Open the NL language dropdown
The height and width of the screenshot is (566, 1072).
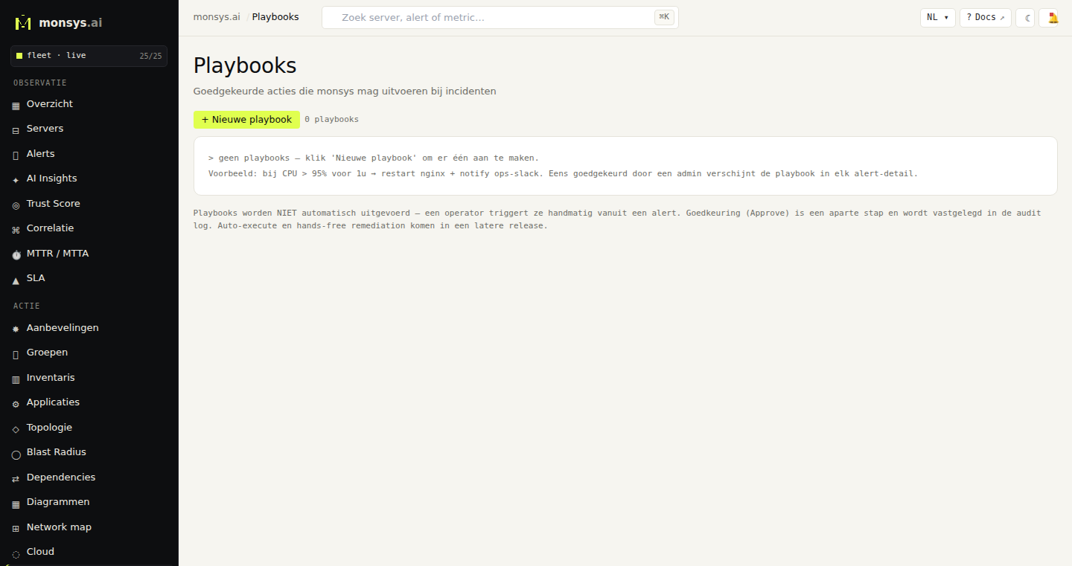pyautogui.click(x=938, y=18)
